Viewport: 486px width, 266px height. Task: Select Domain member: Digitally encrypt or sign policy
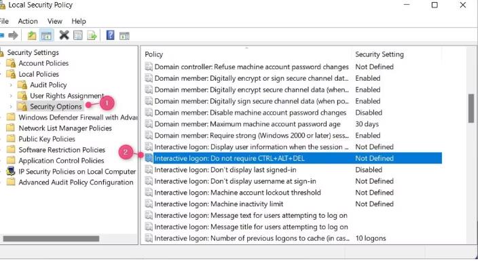[251, 79]
